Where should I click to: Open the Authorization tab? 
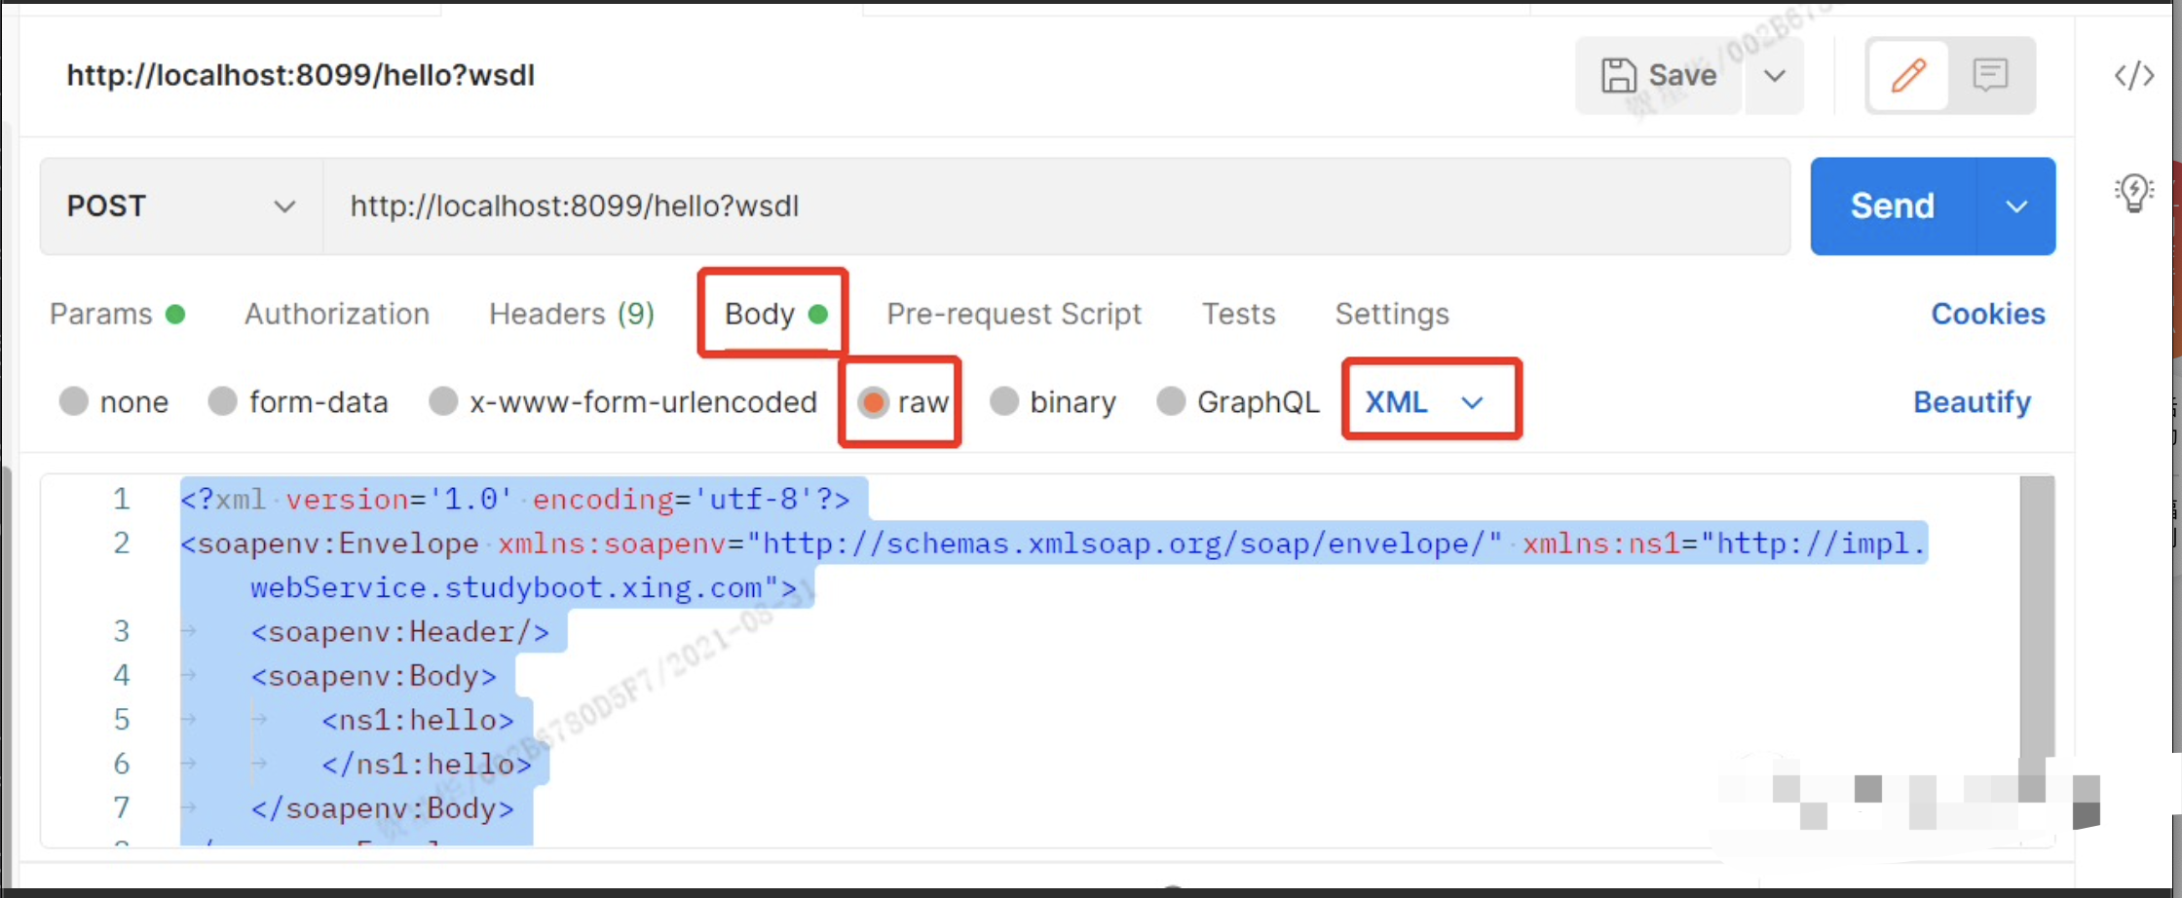(336, 314)
